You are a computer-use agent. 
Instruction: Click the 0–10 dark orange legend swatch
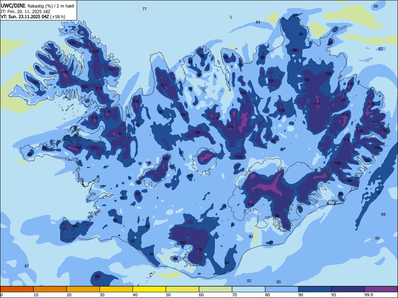pyautogui.click(x=17, y=289)
